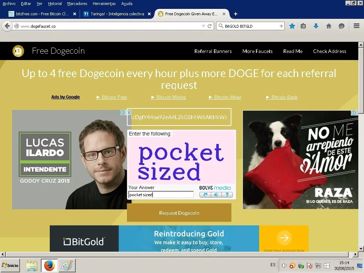Click the vertical scrollbar down arrow
364x273 pixels.
(x=361, y=249)
